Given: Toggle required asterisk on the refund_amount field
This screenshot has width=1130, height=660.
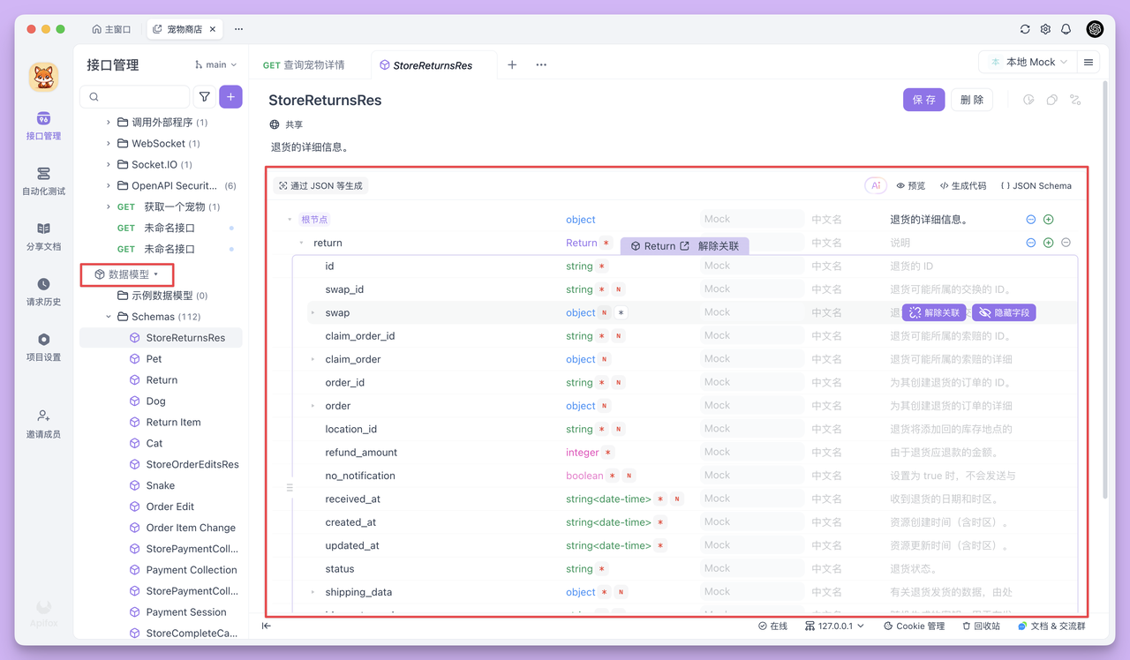Looking at the screenshot, I should click(608, 453).
